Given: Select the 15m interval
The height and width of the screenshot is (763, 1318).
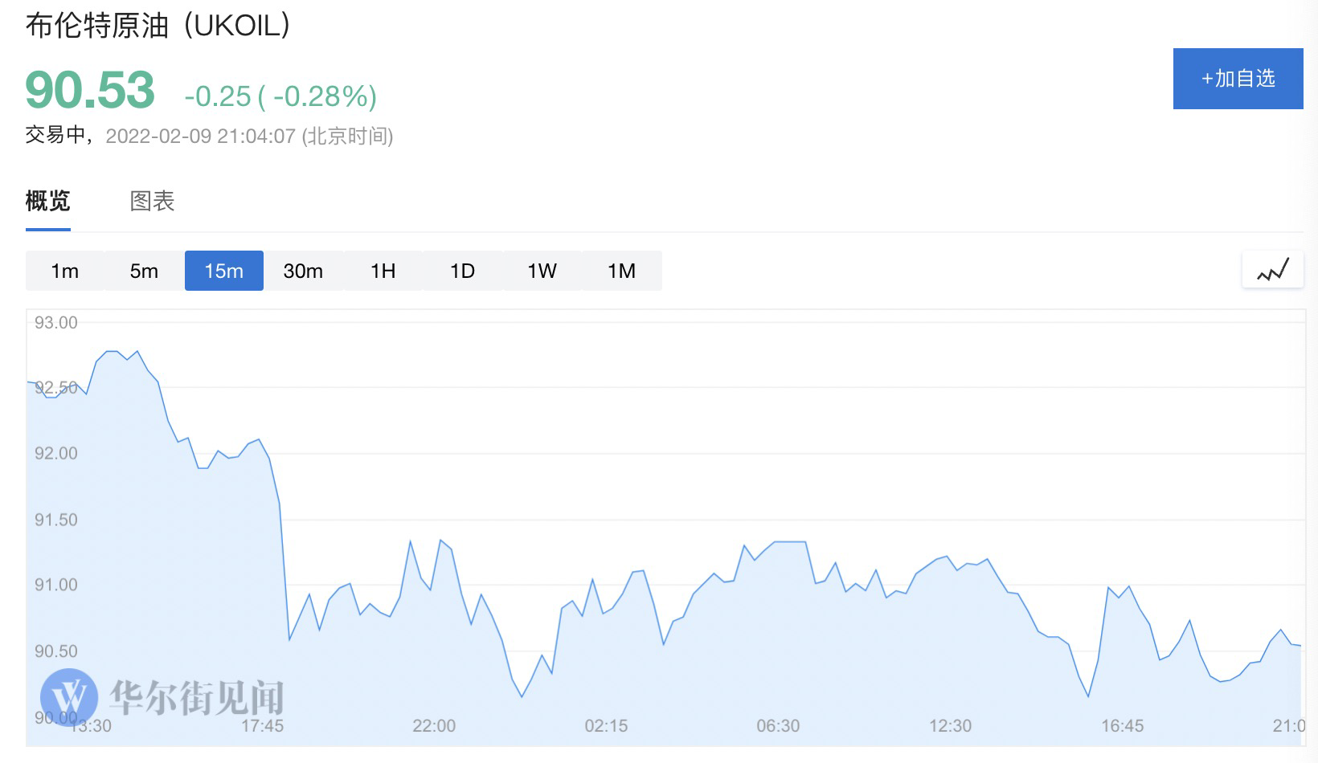Looking at the screenshot, I should coord(223,271).
